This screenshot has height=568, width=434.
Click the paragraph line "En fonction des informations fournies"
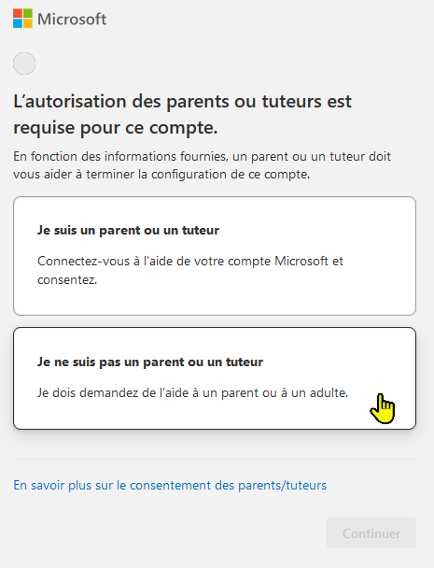click(x=202, y=157)
